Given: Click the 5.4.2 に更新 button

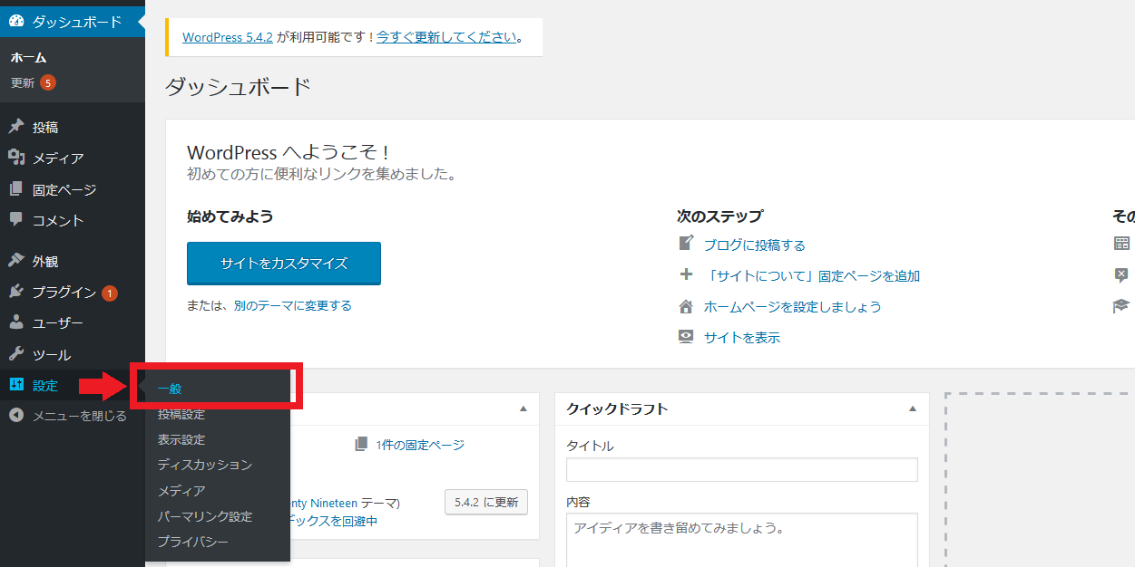Looking at the screenshot, I should click(486, 502).
